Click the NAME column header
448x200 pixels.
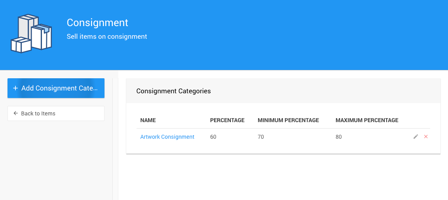point(148,120)
